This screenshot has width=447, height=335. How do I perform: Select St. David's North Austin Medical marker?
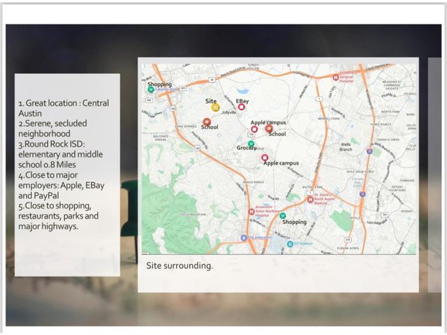(x=310, y=200)
